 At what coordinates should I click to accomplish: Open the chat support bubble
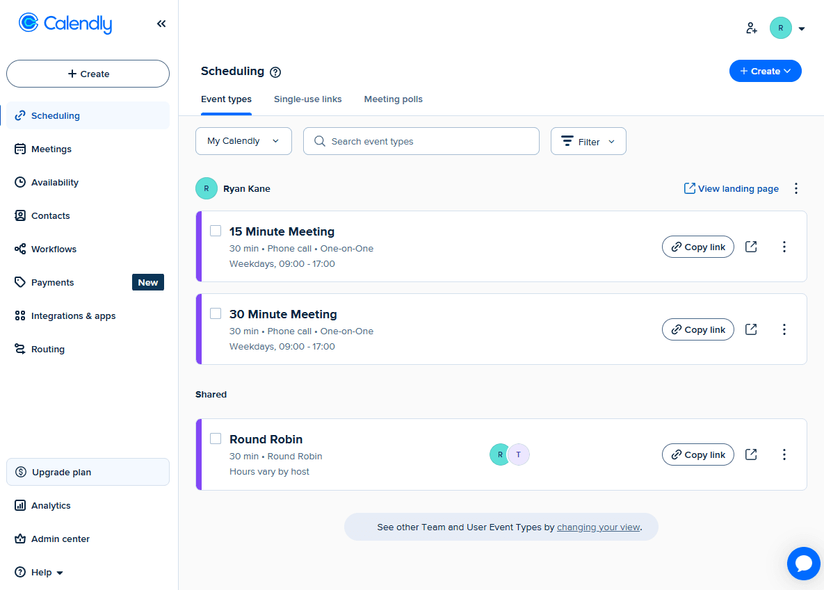pyautogui.click(x=804, y=563)
